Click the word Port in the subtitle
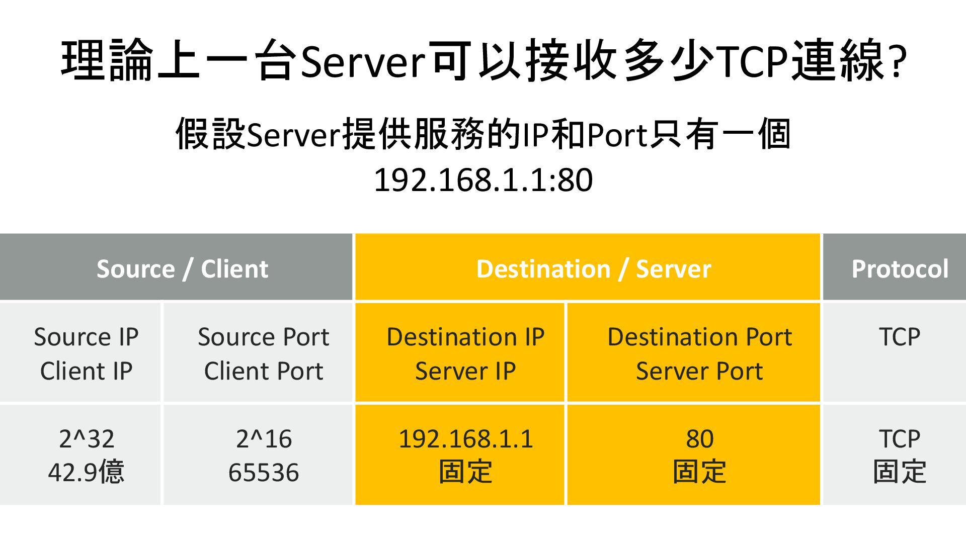Viewport: 966px width, 543px height. click(x=617, y=135)
